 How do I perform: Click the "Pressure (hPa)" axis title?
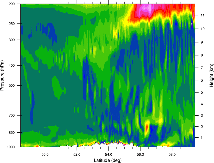(x=2, y=75)
